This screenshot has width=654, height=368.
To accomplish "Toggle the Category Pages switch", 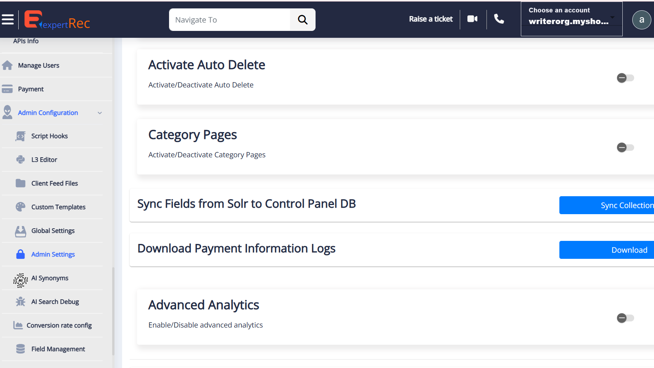I will (x=625, y=148).
